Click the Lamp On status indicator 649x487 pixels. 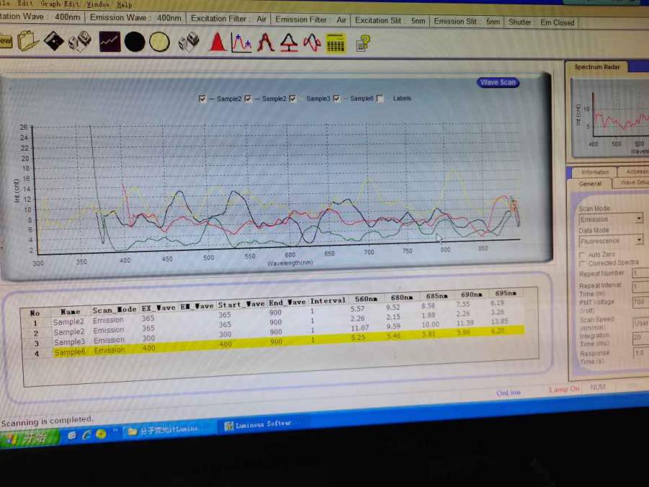[x=564, y=390]
